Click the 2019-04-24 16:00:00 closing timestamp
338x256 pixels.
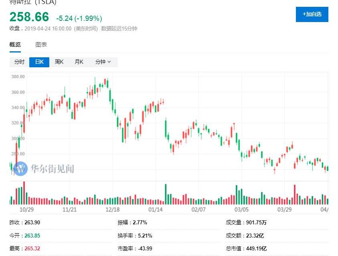[x=48, y=28]
